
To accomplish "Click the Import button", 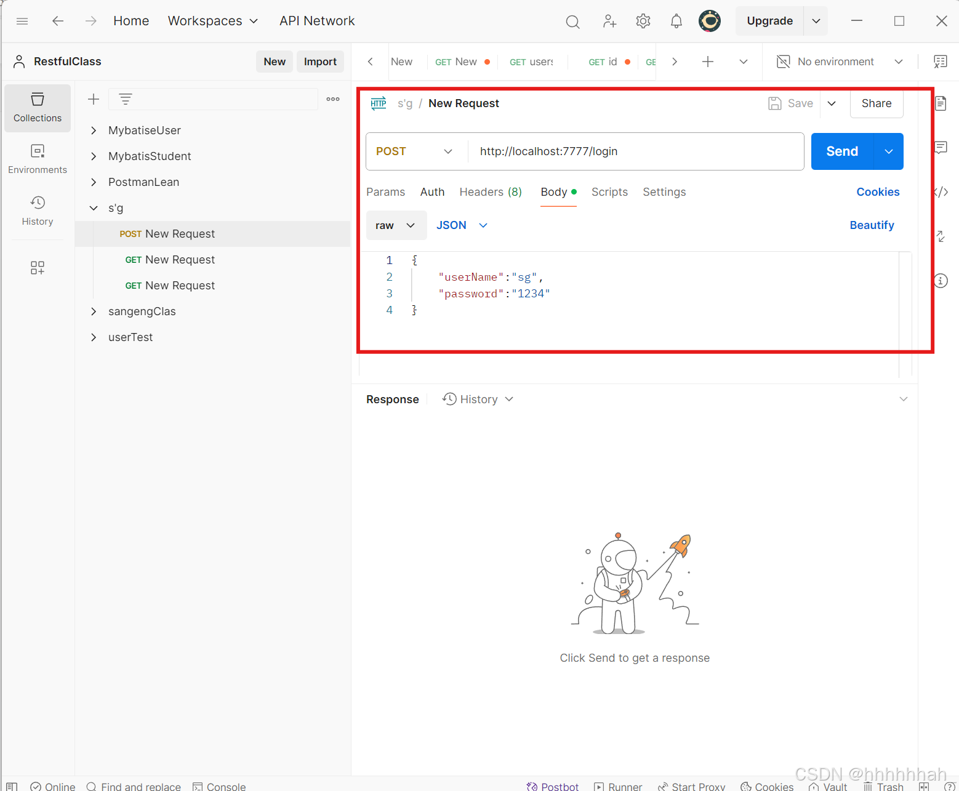I will pos(320,62).
